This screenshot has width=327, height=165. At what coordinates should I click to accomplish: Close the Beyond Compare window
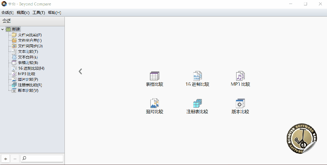tap(320, 4)
